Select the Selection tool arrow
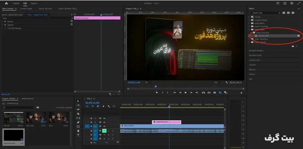Image resolution: width=303 pixels, height=149 pixels. tap(78, 101)
